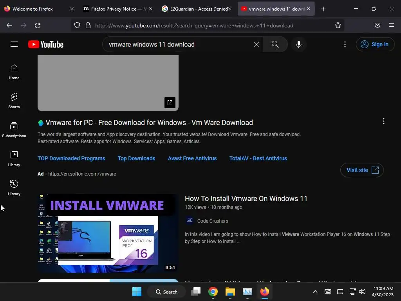Open Task View on the taskbar
Viewport: 401px width, 301px height.
pos(196,292)
